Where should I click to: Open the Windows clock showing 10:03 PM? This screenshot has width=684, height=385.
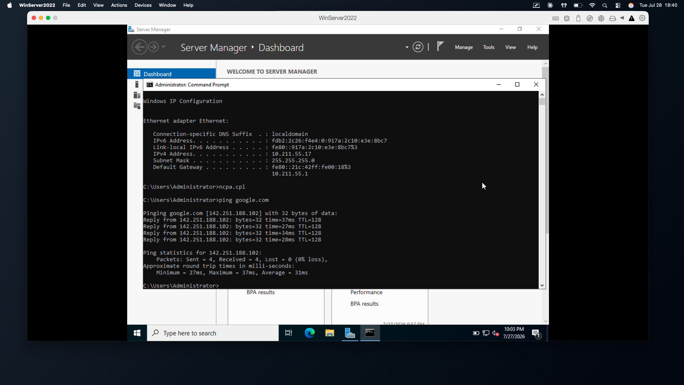pos(514,333)
